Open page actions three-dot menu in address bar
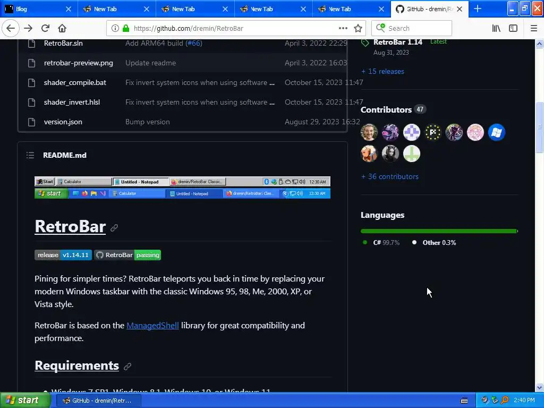Image resolution: width=544 pixels, height=408 pixels. pyautogui.click(x=343, y=28)
